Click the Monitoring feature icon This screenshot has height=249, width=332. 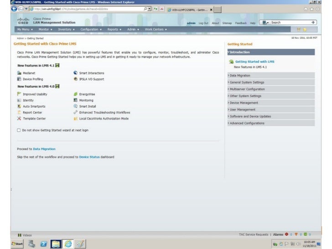coord(75,100)
